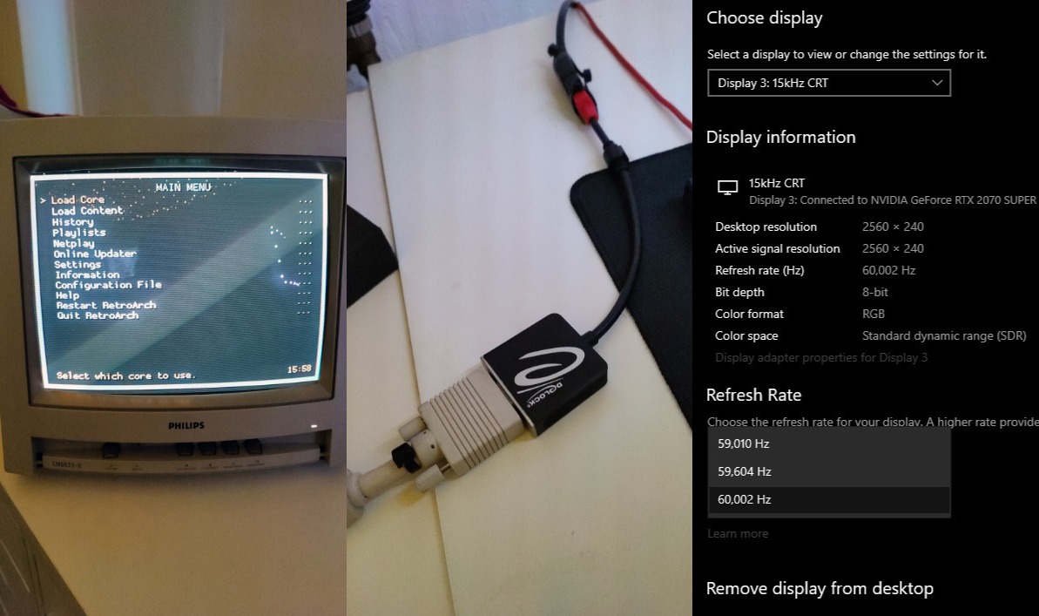The width and height of the screenshot is (1039, 616).
Task: Select Load Core in RetroArch main menu
Action: tap(78, 200)
